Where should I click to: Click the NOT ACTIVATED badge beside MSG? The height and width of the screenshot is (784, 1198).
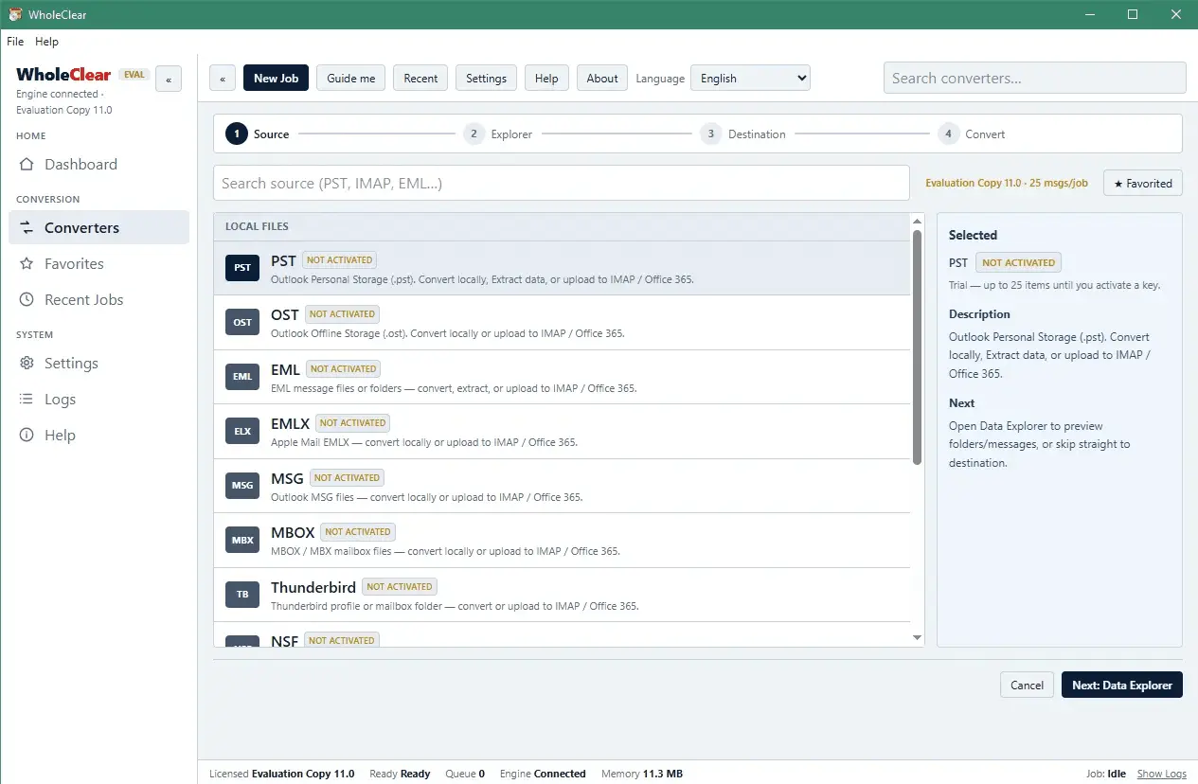coord(346,478)
